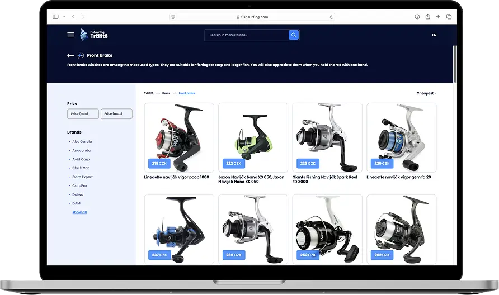The height and width of the screenshot is (295, 499).
Task: Click Tržiště breadcrumb
Action: 149,93
